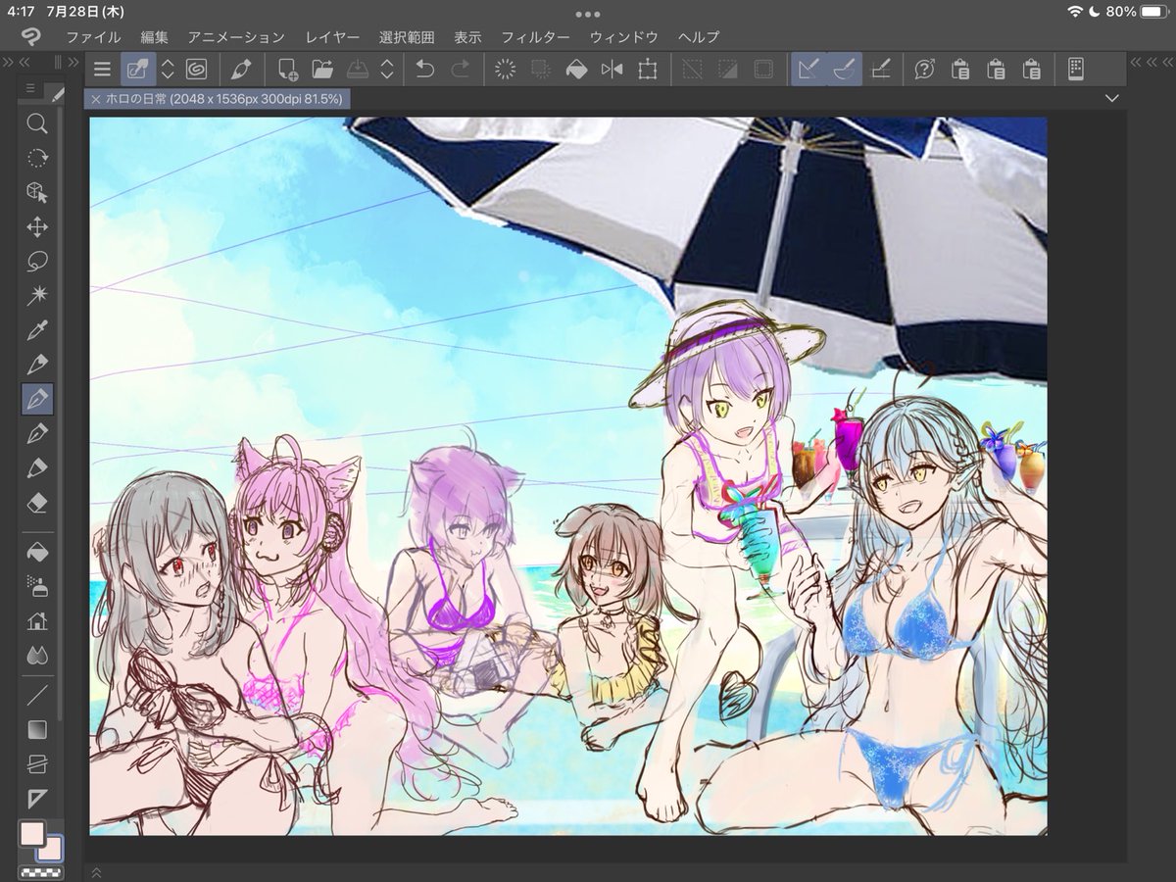
Task: Open the hamburger menu in command bar
Action: (102, 69)
